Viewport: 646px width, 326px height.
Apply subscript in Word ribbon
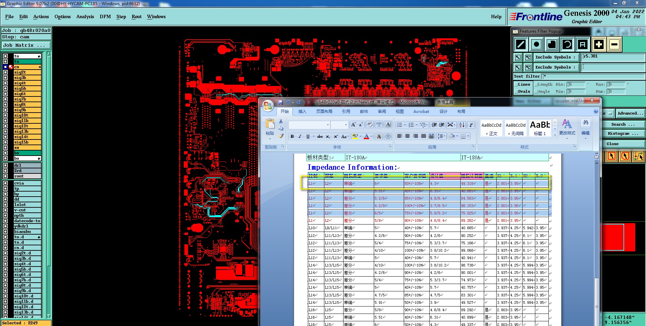(x=328, y=136)
